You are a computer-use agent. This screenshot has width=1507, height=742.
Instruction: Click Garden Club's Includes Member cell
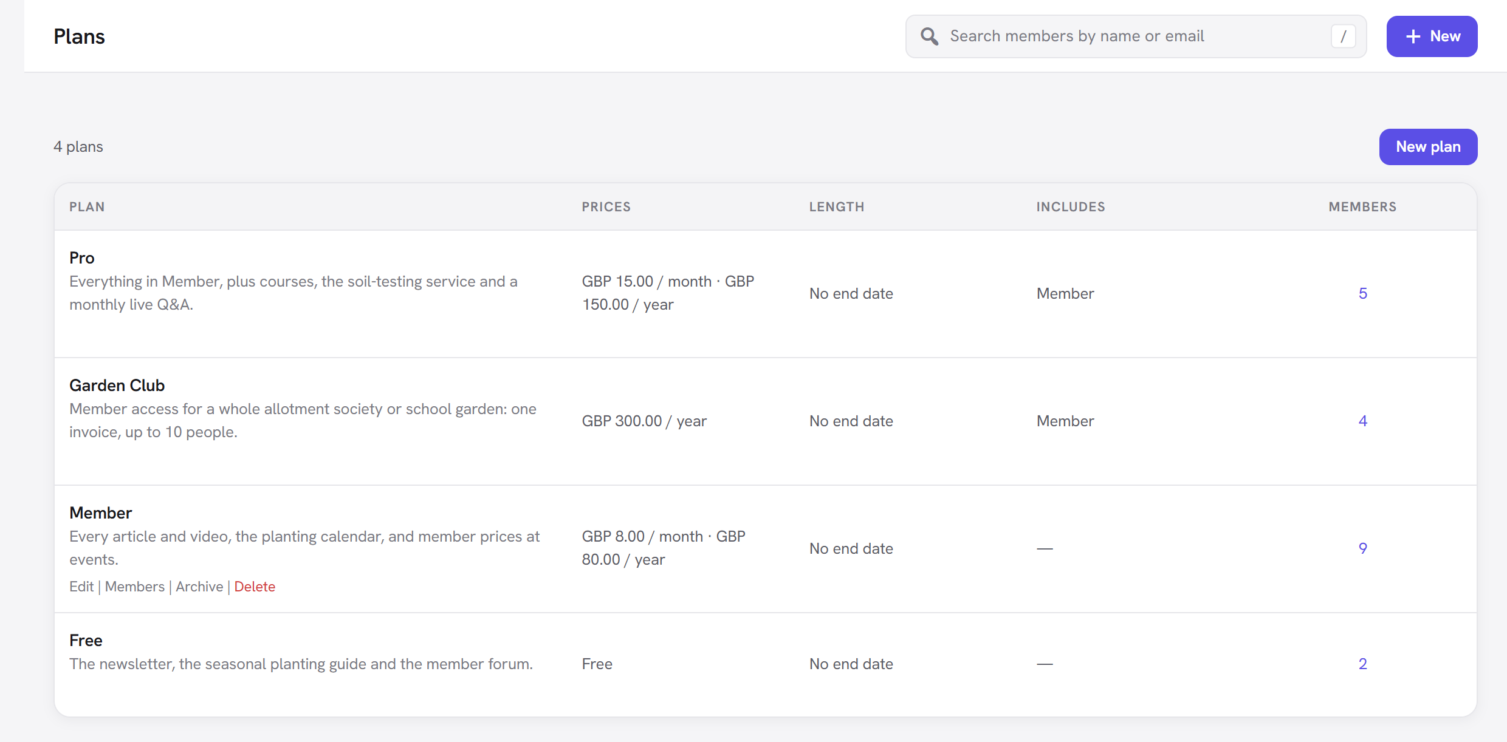[x=1065, y=421]
